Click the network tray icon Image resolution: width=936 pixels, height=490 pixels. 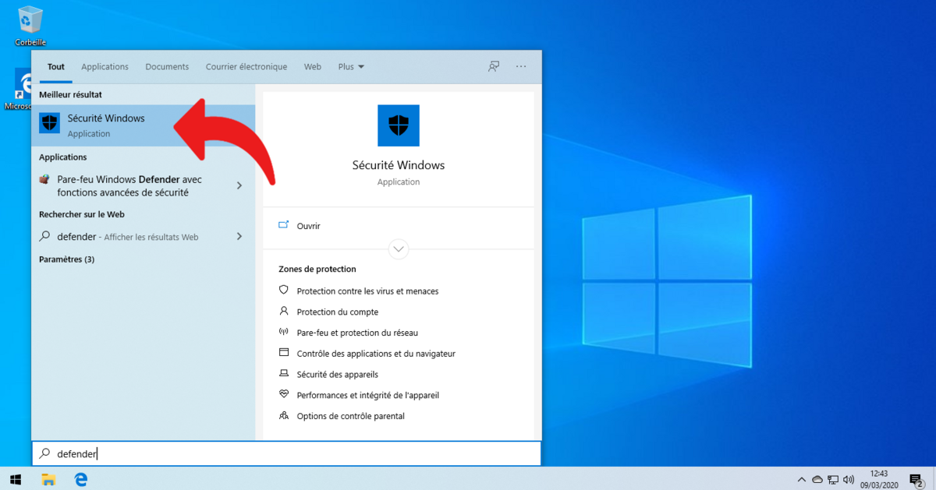click(x=833, y=479)
